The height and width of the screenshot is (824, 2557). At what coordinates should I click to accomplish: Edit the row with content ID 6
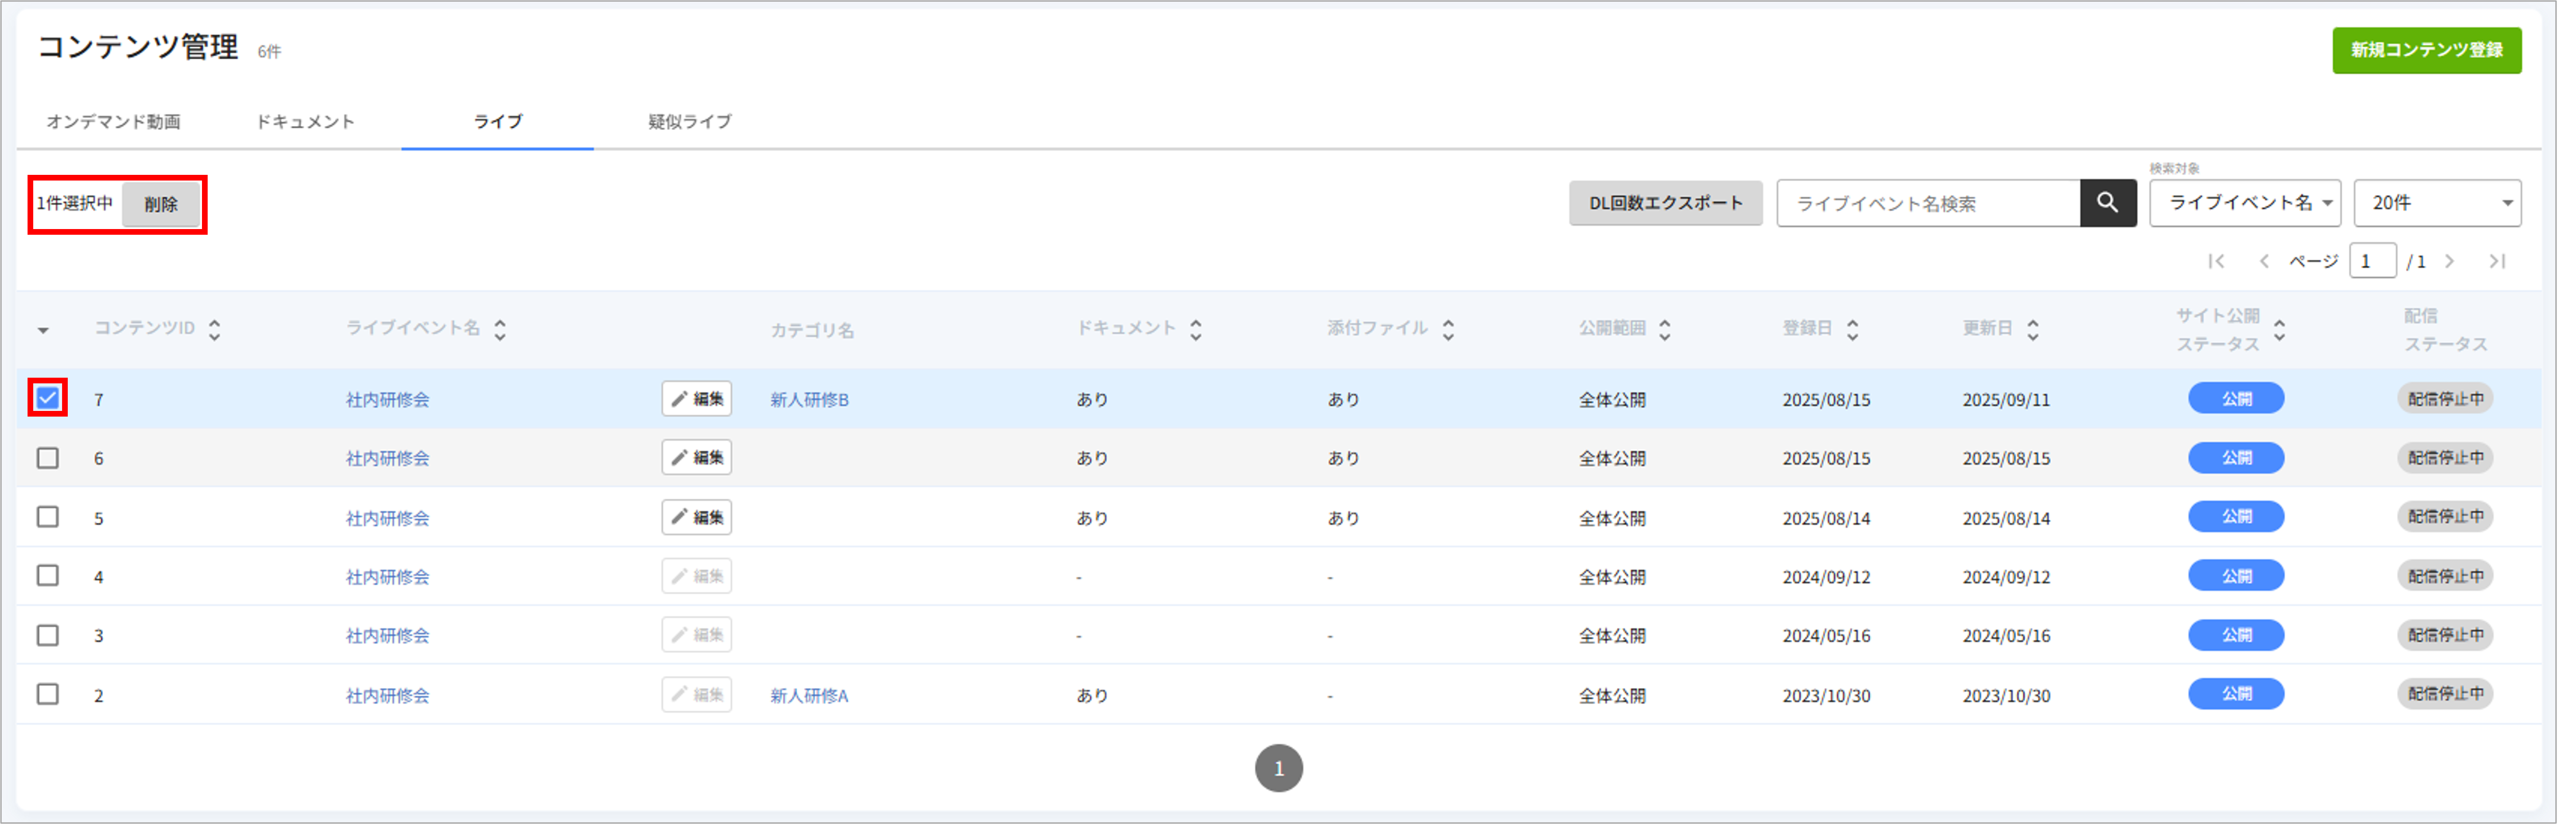(697, 458)
